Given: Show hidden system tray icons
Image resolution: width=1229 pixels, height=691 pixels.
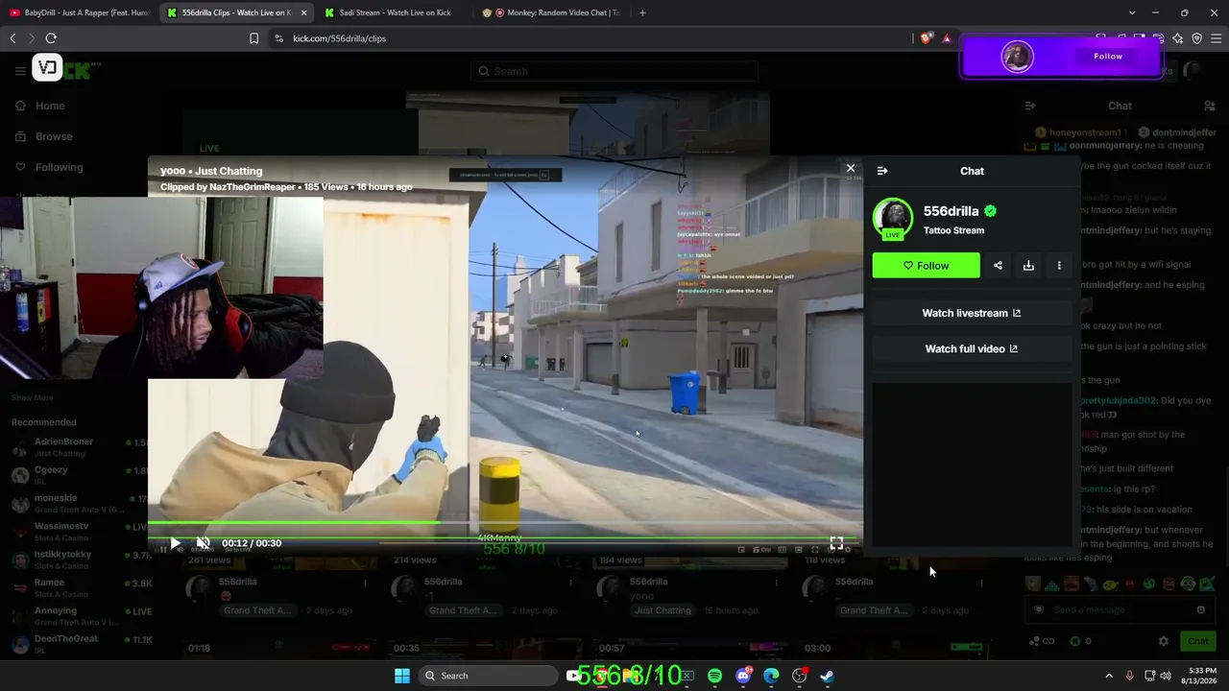Looking at the screenshot, I should 1109,676.
